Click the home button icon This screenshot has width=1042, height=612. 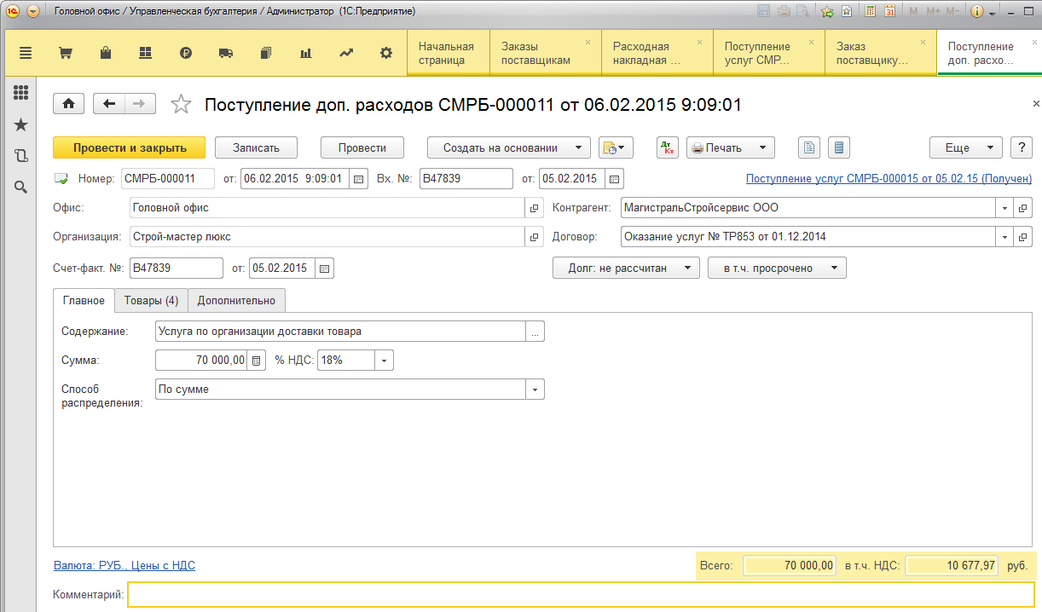(x=68, y=104)
